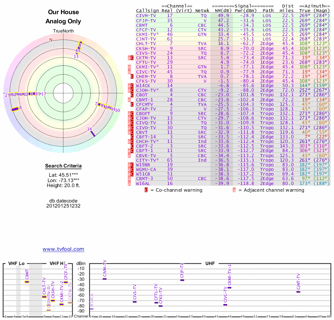Click the red co-channel warning legend icon

pos(146,190)
